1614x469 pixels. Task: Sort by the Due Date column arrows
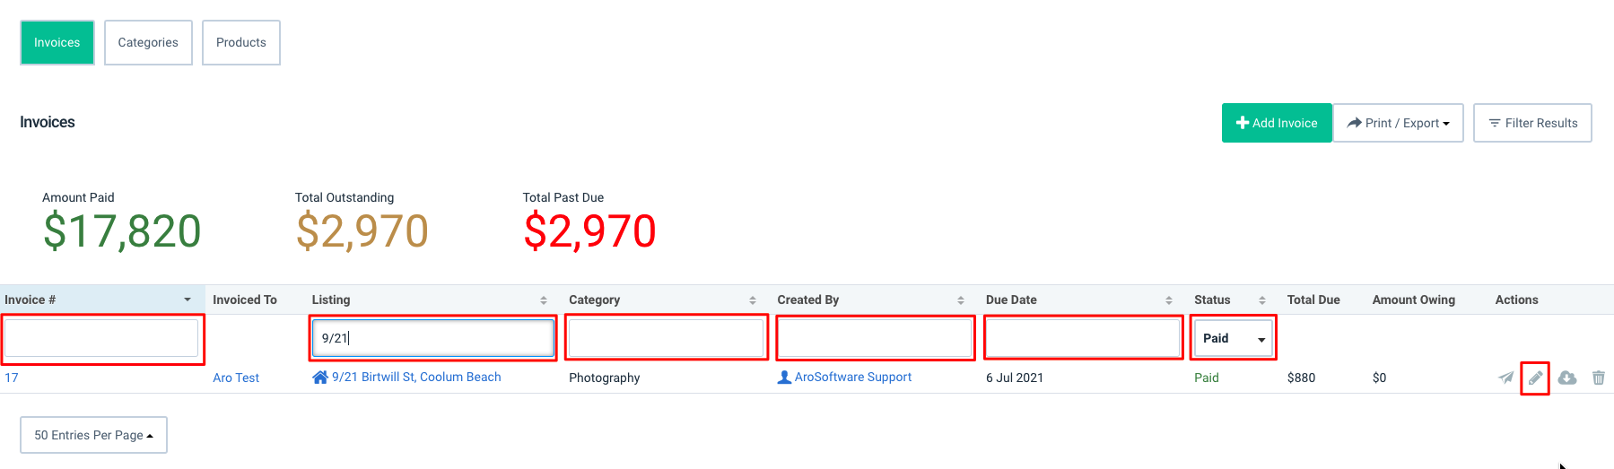[x=1169, y=300]
